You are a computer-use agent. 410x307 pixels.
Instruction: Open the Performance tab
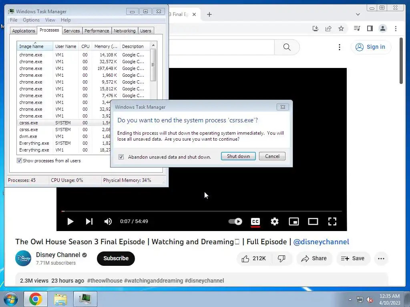97,31
